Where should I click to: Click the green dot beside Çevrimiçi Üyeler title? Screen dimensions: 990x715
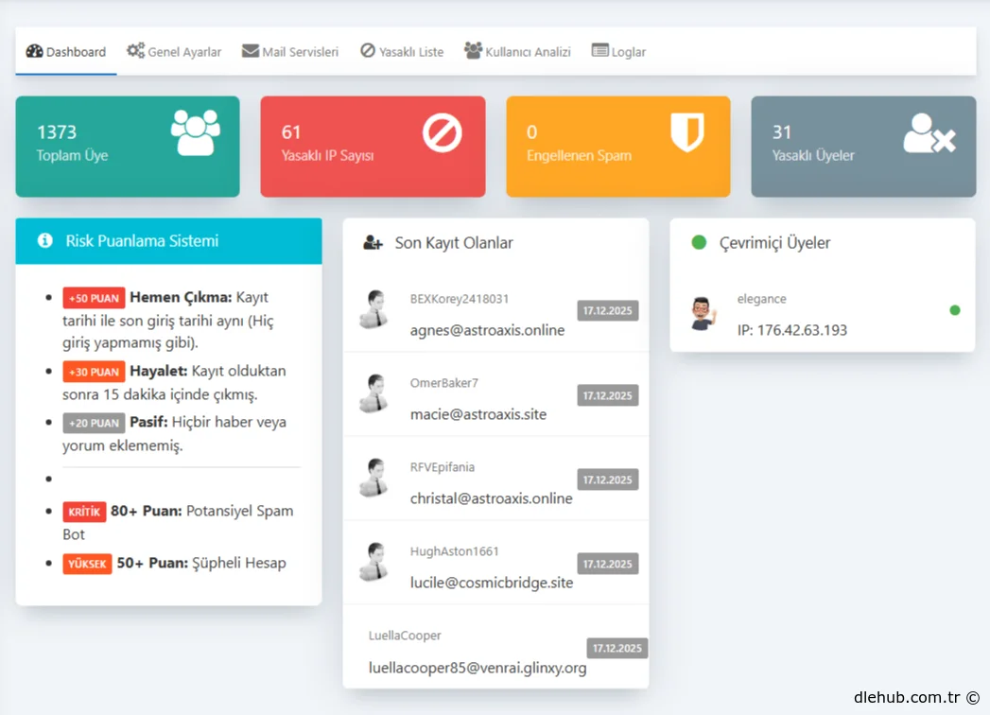(699, 243)
